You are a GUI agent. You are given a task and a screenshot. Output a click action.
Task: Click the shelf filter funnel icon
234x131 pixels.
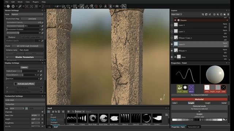[68, 112]
